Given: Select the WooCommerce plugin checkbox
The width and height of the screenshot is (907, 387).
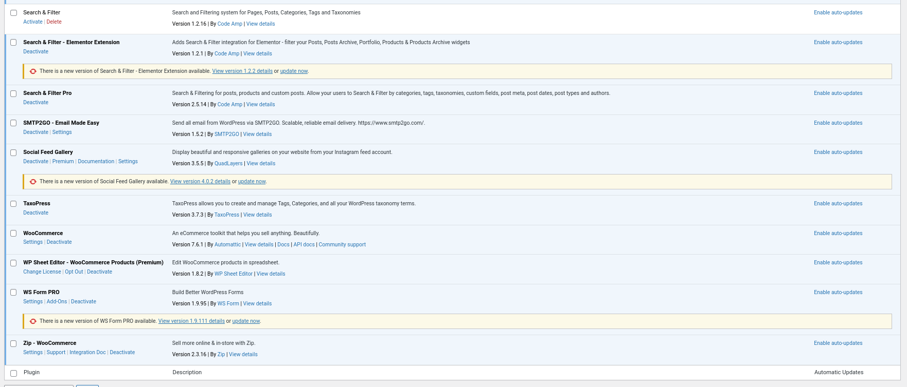Looking at the screenshot, I should point(14,234).
